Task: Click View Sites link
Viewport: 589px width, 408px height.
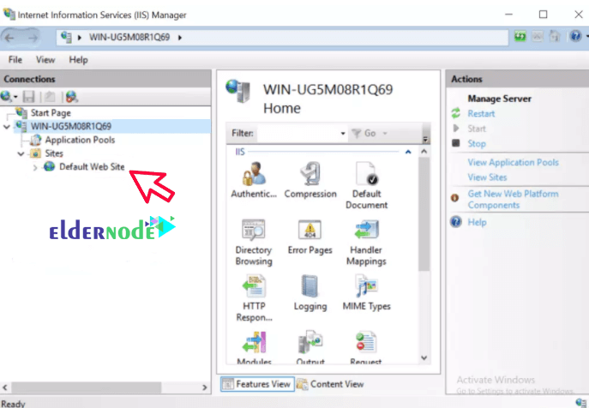Action: pyautogui.click(x=487, y=177)
